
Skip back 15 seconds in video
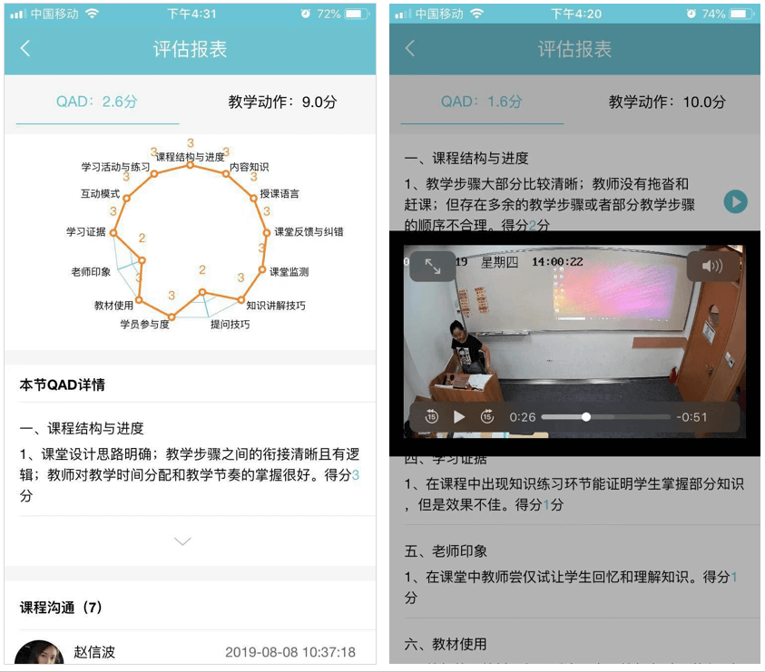pos(432,416)
